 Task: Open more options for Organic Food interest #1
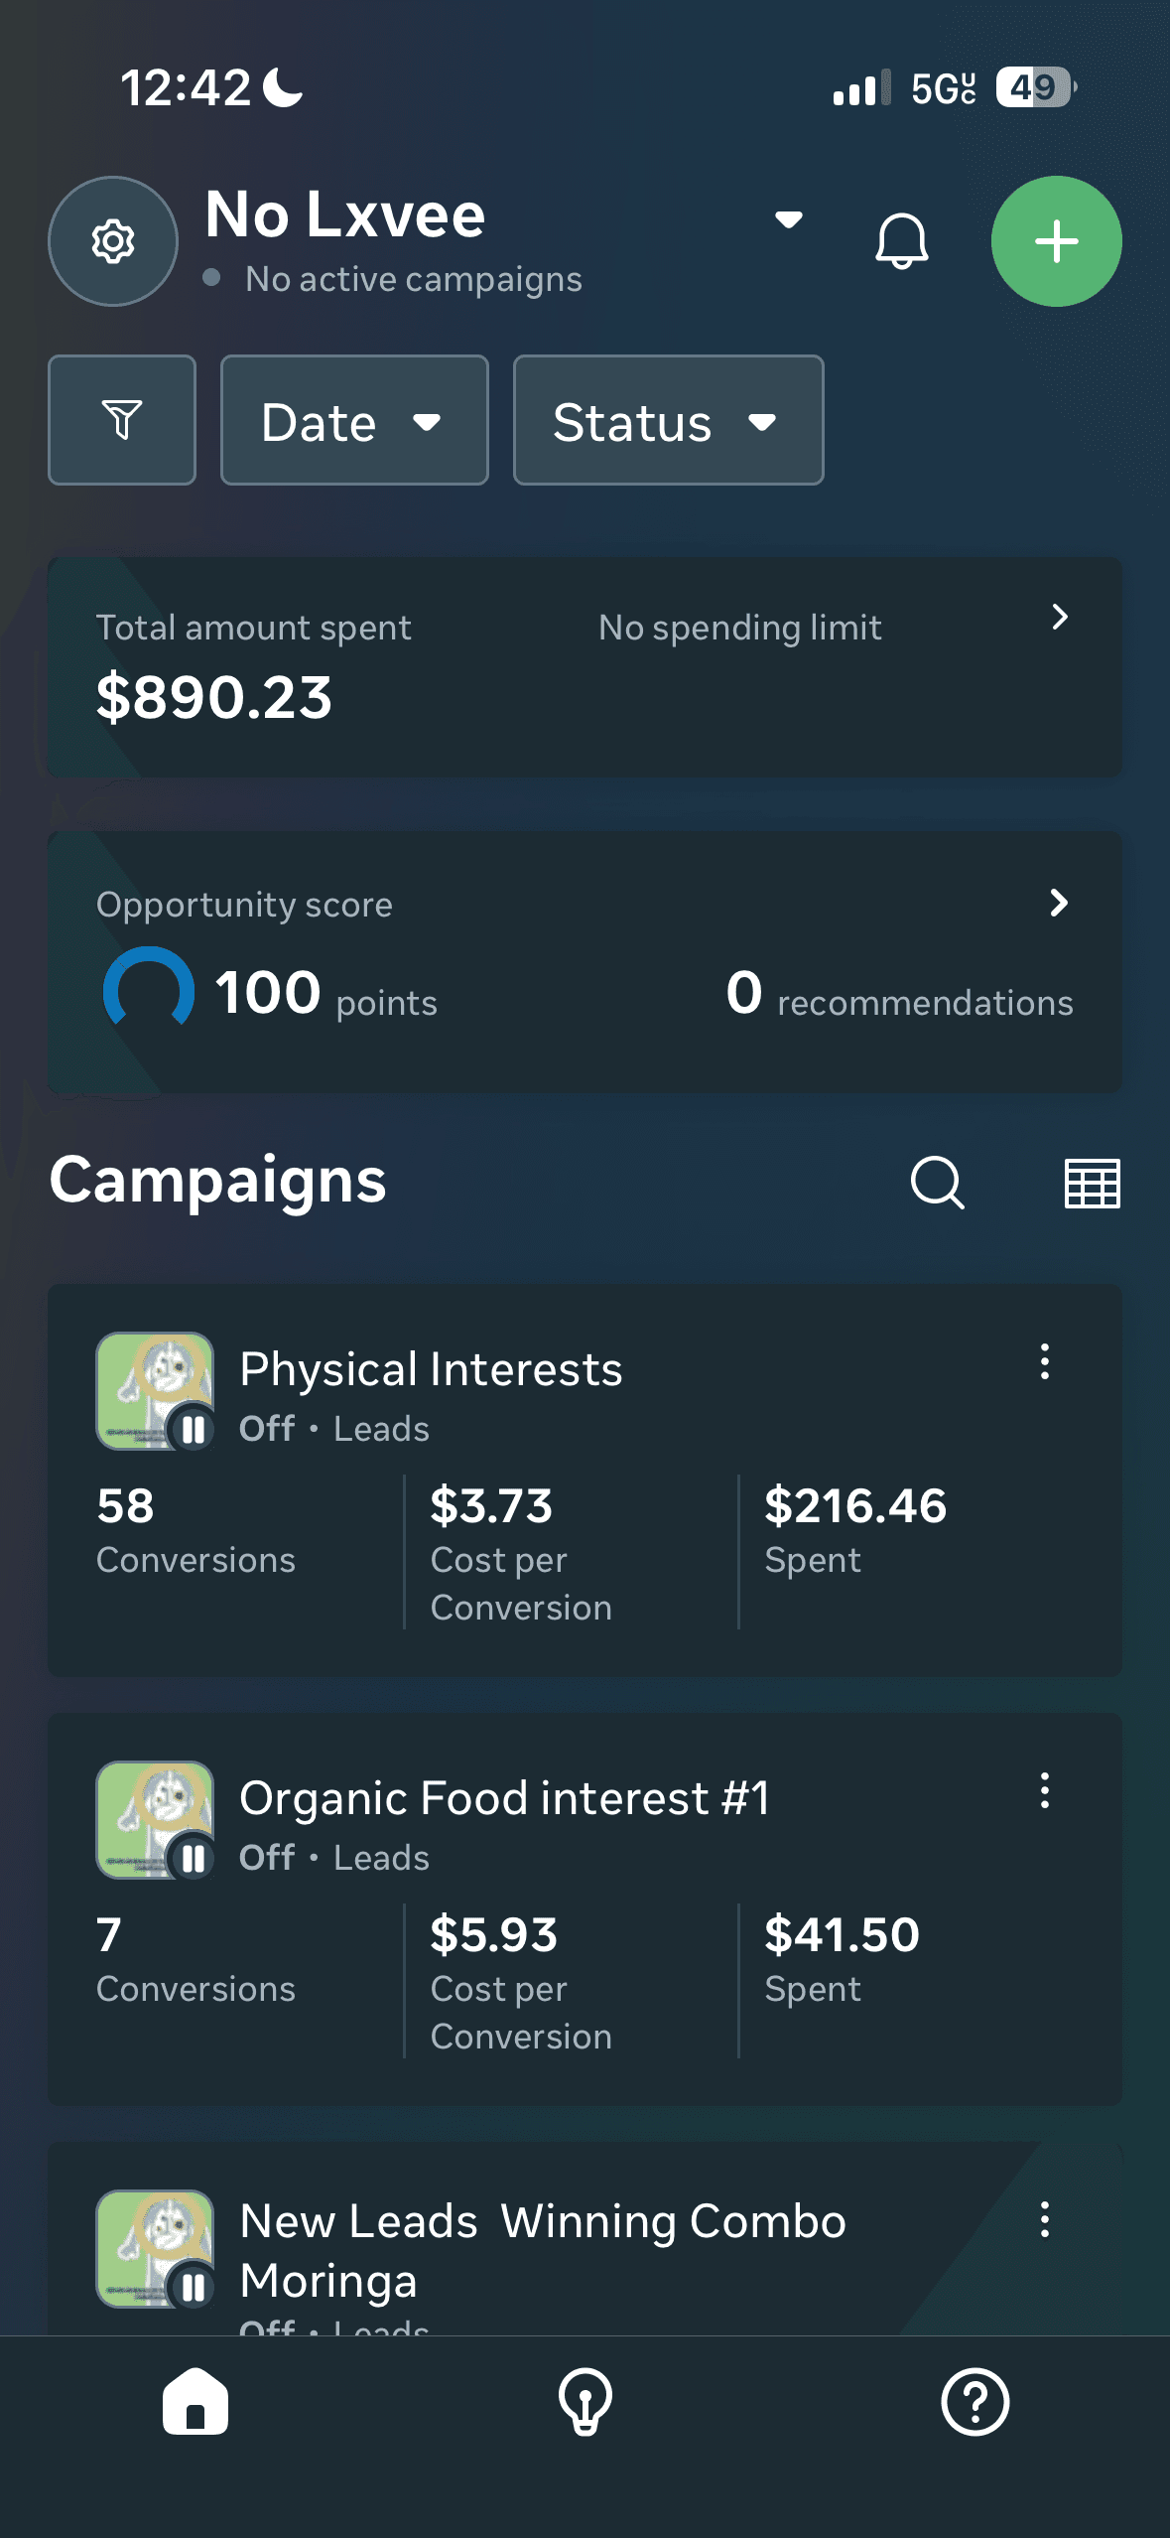pyautogui.click(x=1044, y=1790)
